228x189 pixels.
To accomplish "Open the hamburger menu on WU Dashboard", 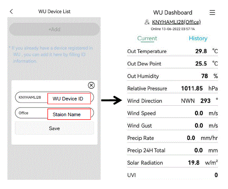I will [x=212, y=12].
